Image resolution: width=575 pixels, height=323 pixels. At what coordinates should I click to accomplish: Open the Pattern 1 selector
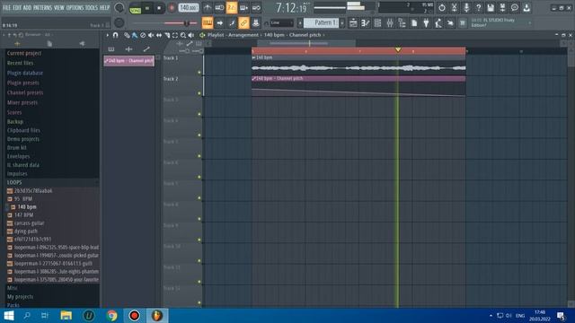click(x=322, y=22)
